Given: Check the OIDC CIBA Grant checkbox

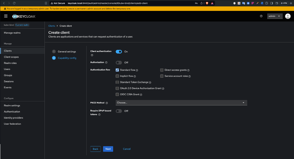Looking at the screenshot, I should 117,95.
